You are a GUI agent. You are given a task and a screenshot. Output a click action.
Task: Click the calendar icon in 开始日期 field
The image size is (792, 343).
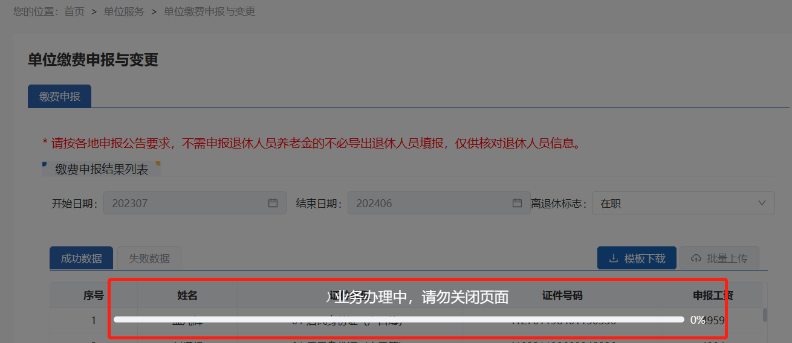[x=273, y=204]
